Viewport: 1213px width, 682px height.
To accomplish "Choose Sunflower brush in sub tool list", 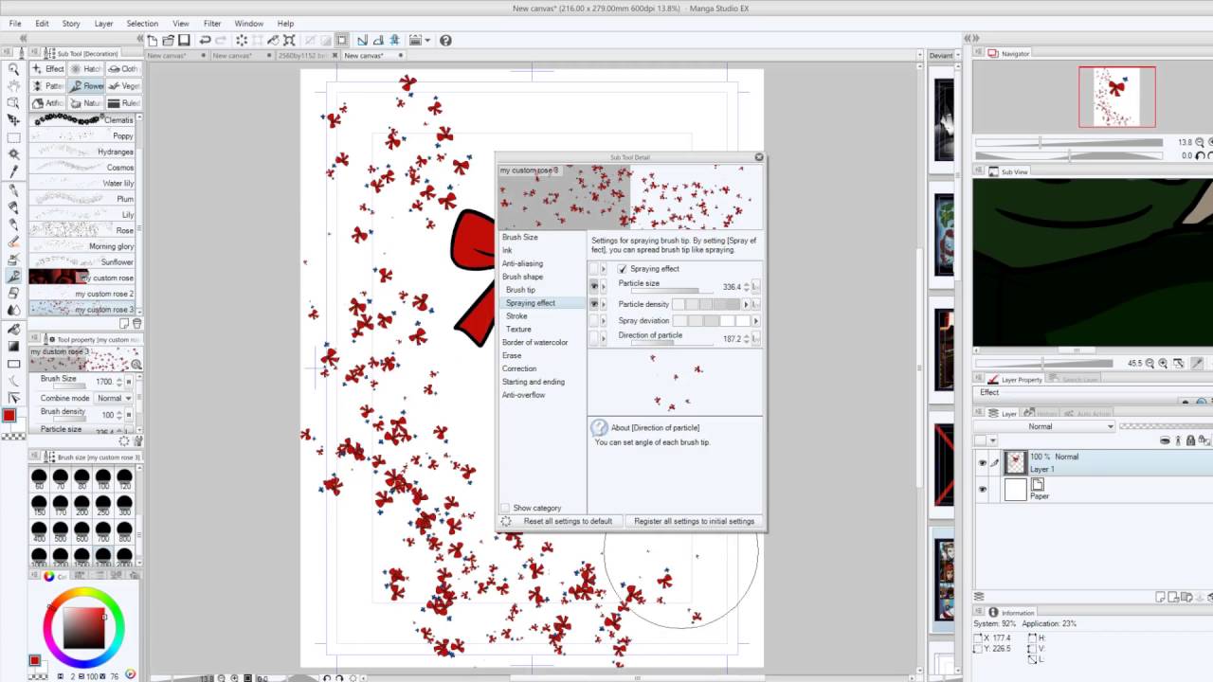I will click(82, 262).
